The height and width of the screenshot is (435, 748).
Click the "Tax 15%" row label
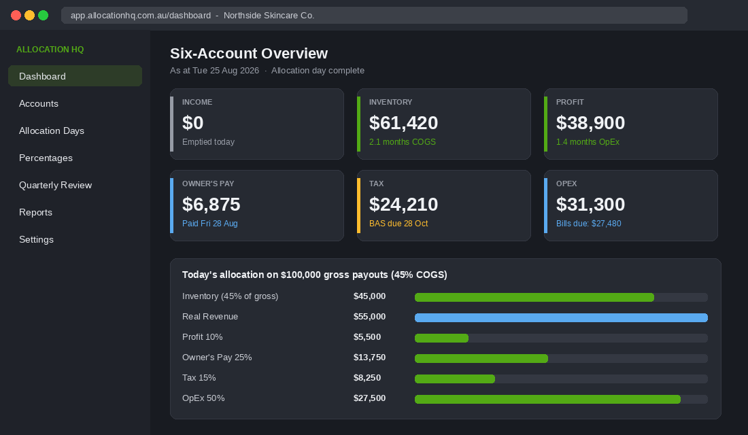click(x=199, y=378)
